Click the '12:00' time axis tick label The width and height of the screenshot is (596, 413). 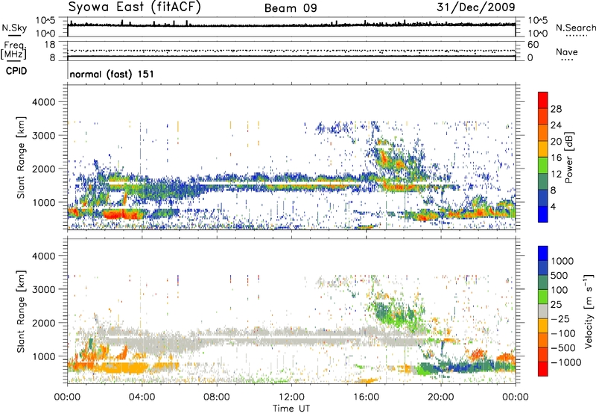(291, 397)
